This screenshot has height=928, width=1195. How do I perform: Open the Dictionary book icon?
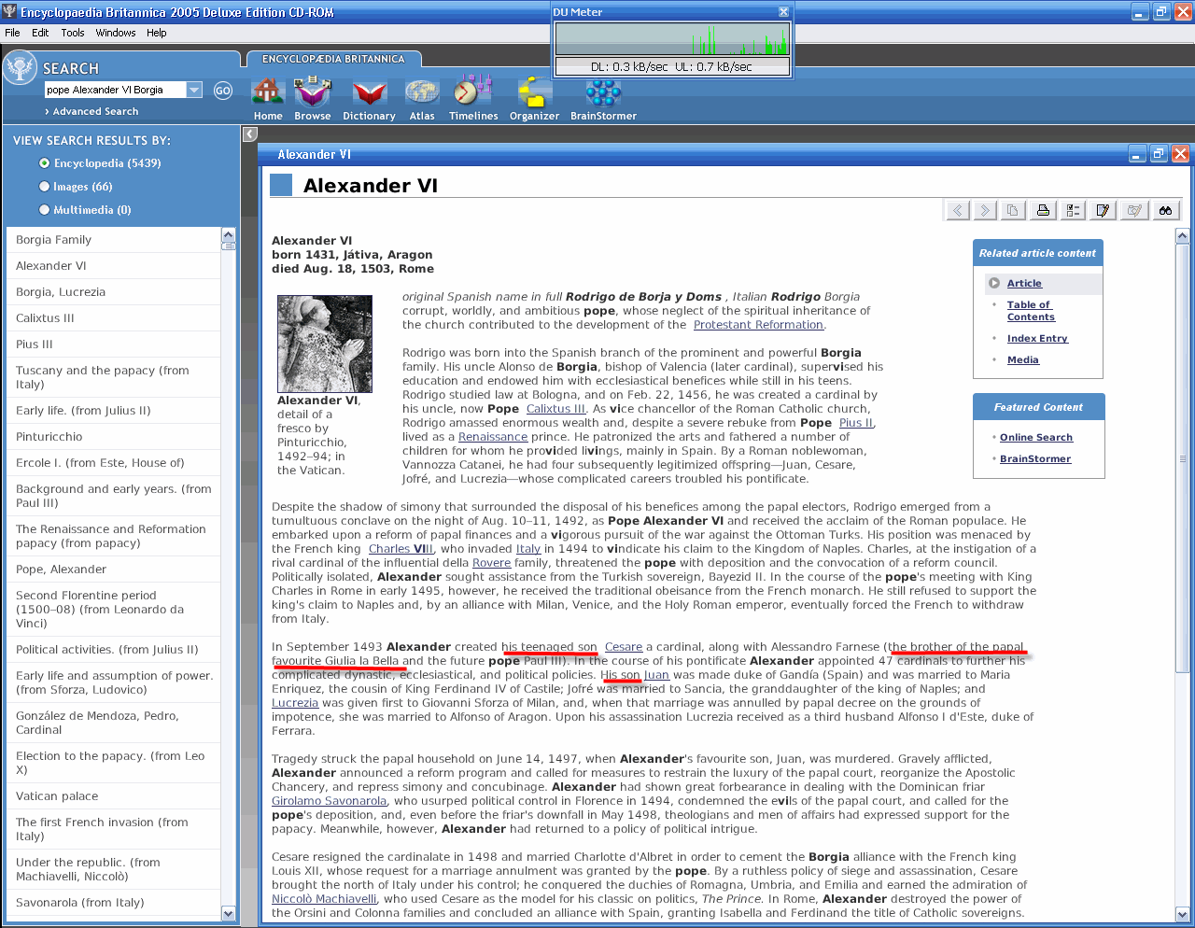point(369,93)
